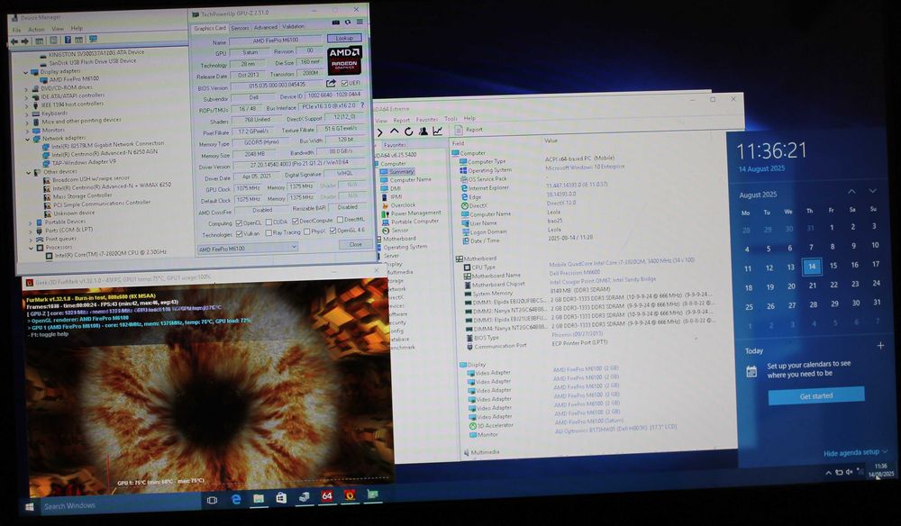
Task: Open File Explorer from the taskbar
Action: point(259,498)
